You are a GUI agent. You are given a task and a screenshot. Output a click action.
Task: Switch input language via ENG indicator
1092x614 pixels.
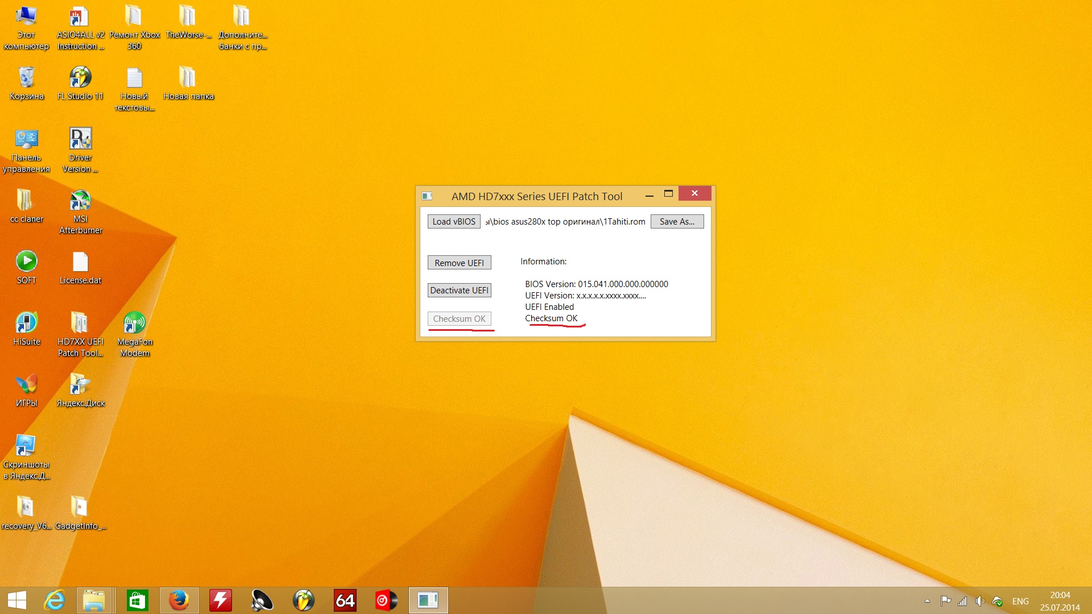tap(1020, 601)
